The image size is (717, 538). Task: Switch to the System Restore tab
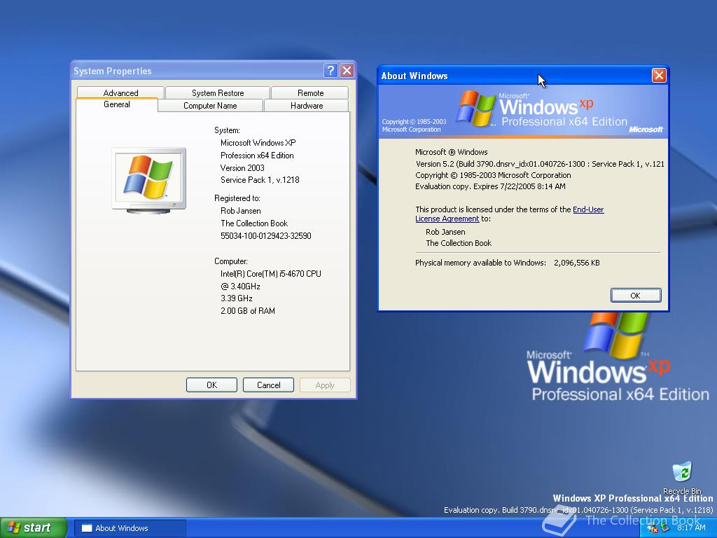[x=218, y=93]
